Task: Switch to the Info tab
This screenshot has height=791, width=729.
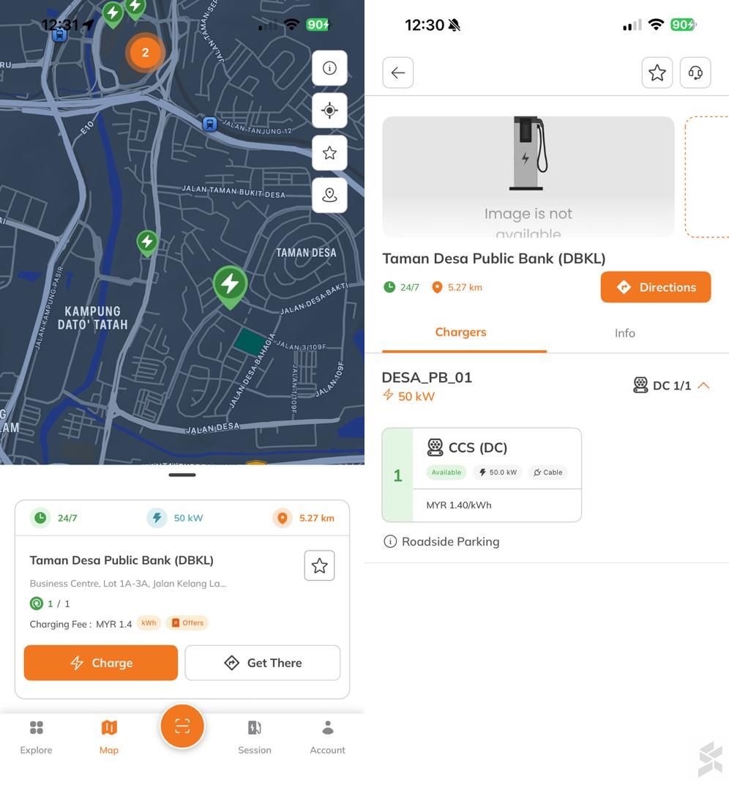Action: click(624, 333)
